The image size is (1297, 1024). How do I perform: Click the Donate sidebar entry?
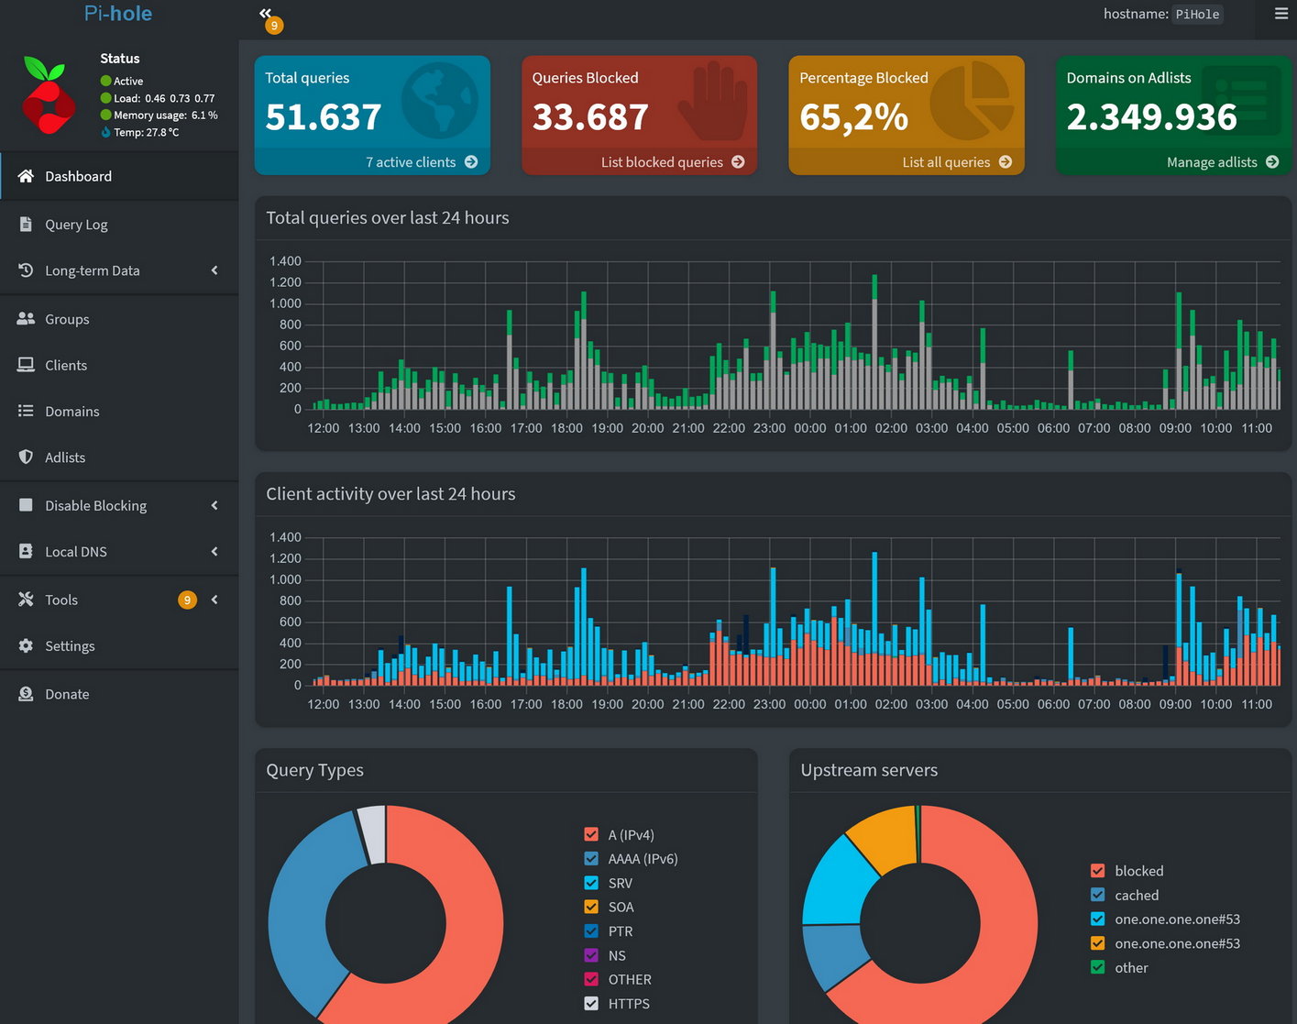click(67, 694)
